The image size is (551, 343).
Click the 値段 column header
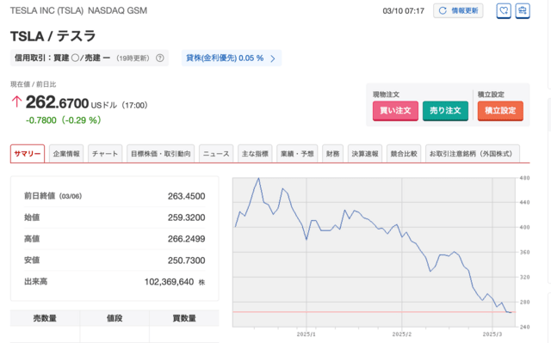pos(115,318)
